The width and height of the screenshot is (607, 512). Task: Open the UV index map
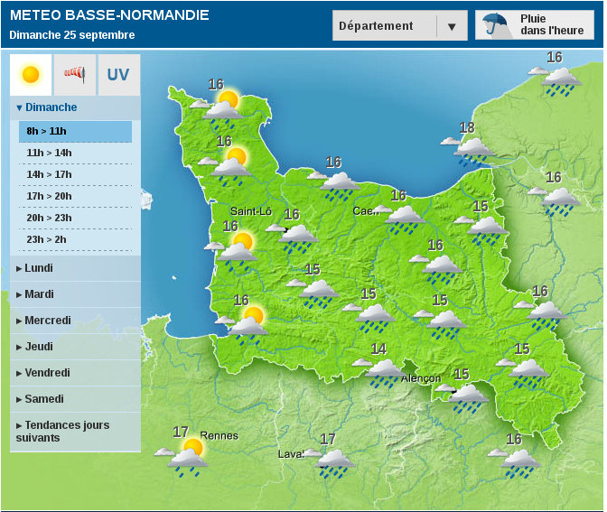(x=118, y=74)
